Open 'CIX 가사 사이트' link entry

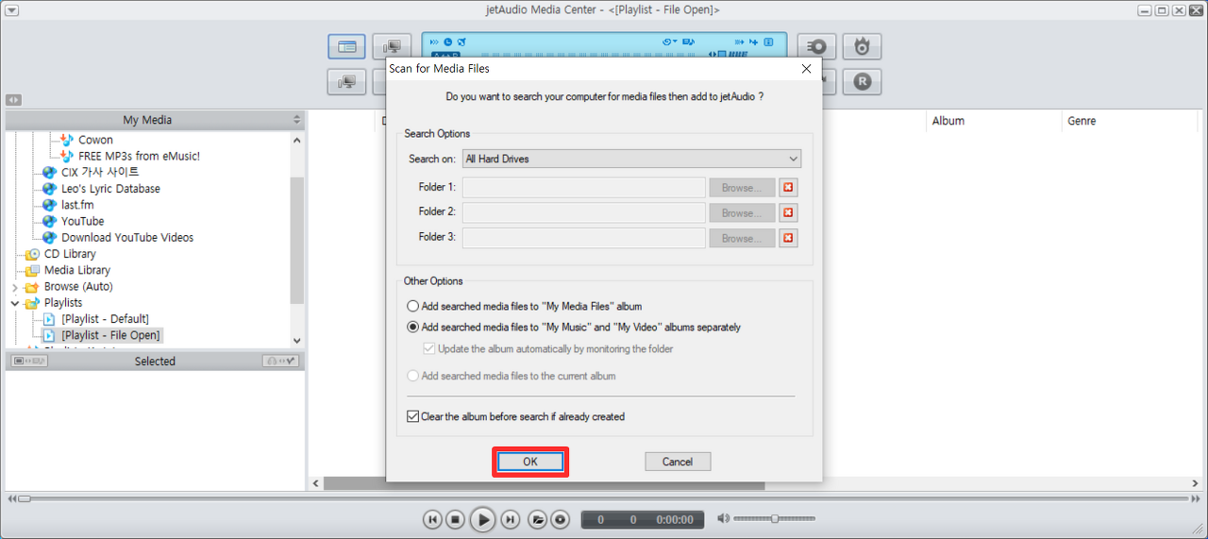[x=100, y=172]
